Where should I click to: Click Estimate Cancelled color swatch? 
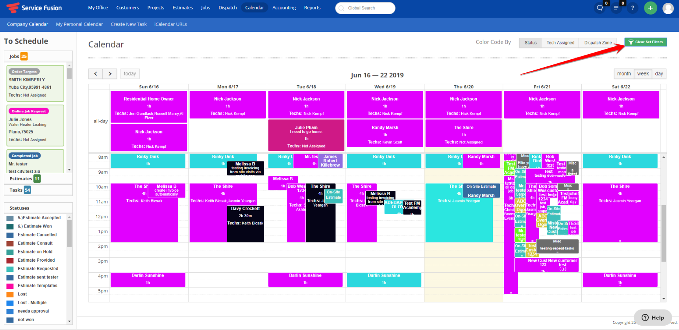coord(10,235)
